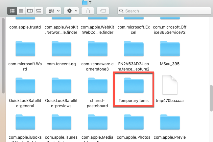
Task: Click into the Search field
Action: click(x=164, y=11)
